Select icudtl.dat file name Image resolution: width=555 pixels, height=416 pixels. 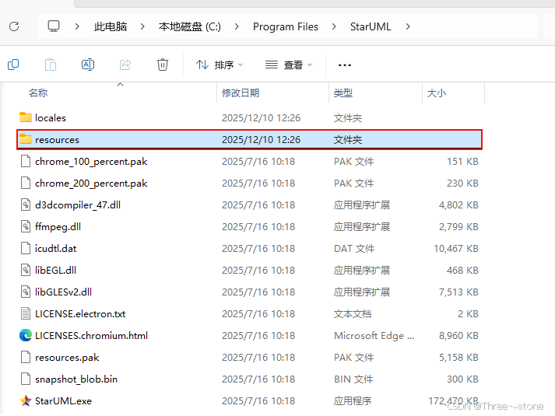click(x=55, y=249)
